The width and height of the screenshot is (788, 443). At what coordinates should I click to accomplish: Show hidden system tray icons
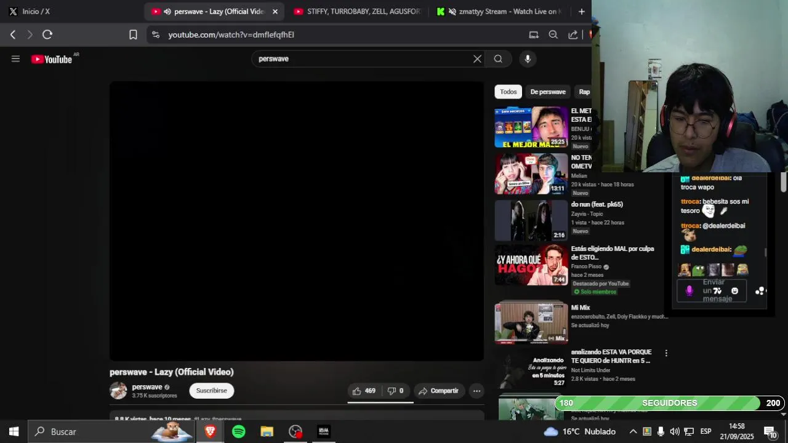pyautogui.click(x=633, y=432)
